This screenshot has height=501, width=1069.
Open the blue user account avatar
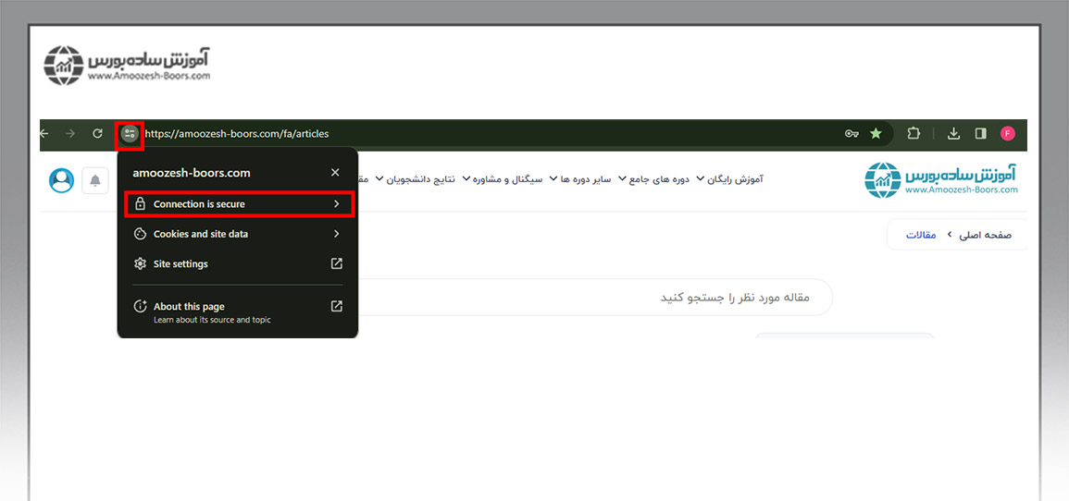[x=62, y=180]
